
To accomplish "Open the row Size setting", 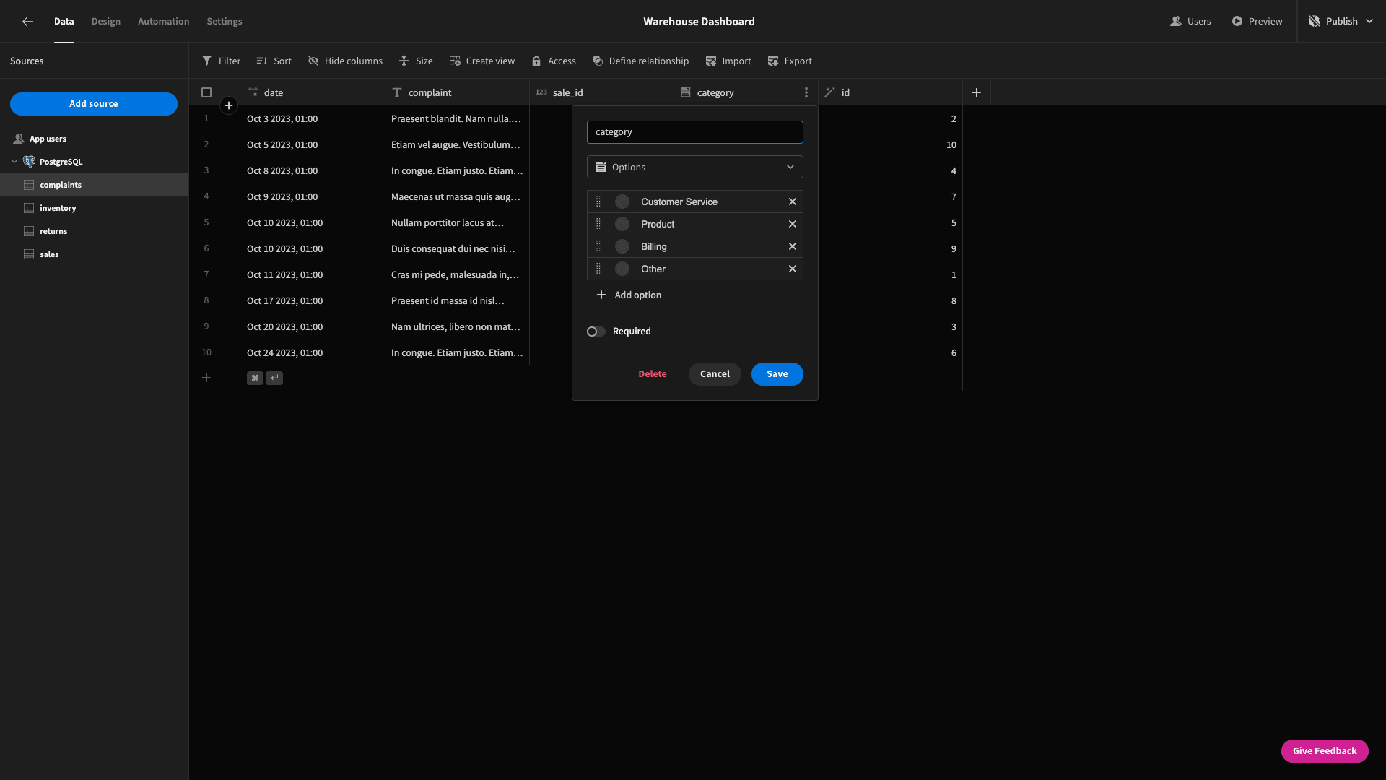I will point(416,61).
